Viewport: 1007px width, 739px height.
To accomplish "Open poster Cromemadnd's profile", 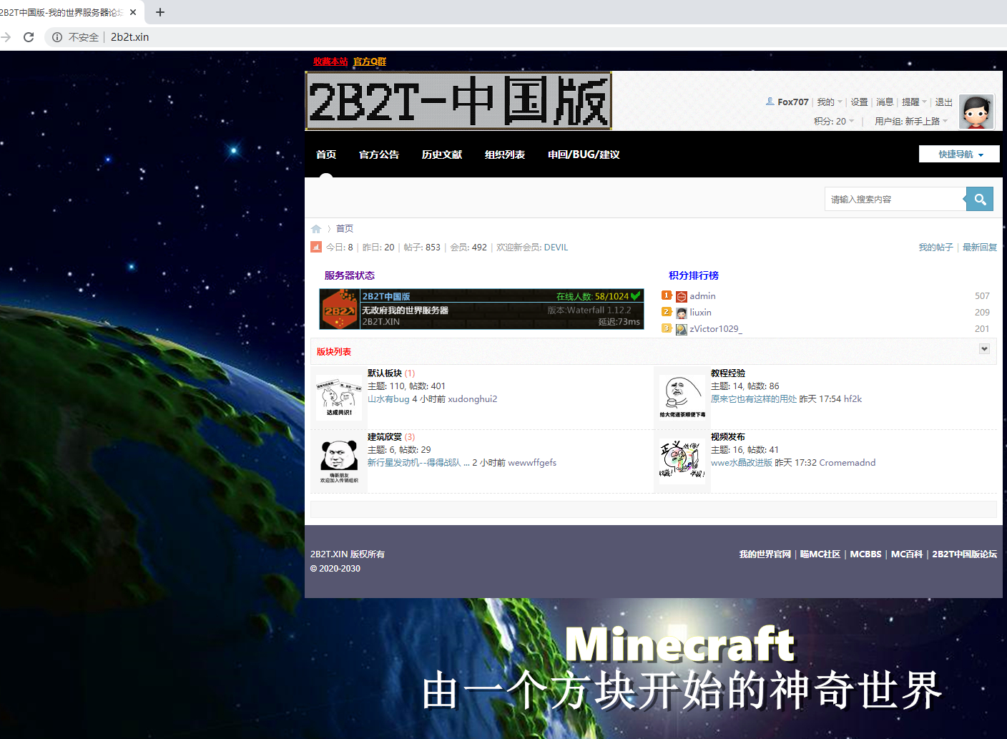I will coord(848,463).
